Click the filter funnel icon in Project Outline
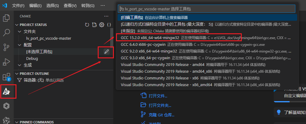Screen dimensions: 306x124 point(19,80)
